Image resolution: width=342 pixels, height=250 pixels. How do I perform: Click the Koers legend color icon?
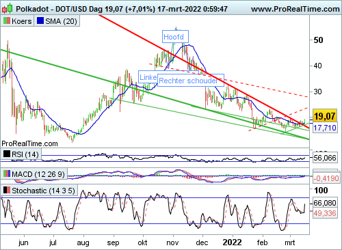click(7, 21)
